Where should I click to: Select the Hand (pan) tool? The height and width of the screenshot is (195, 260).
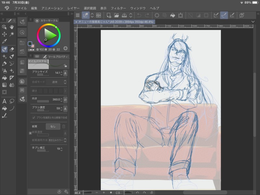12,27
